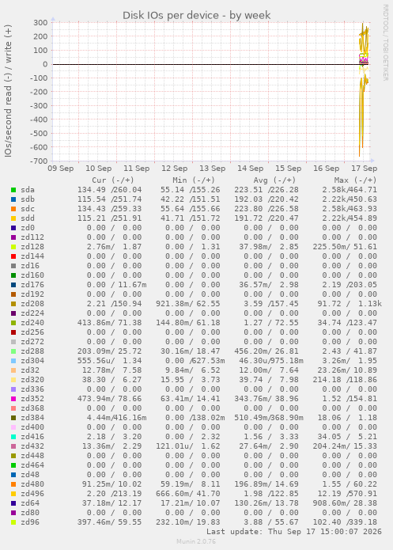Click the 'sdc' device label

[x=28, y=209]
